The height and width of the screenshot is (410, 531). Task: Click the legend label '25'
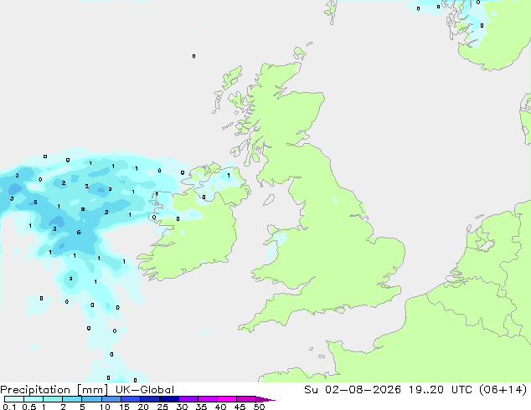click(162, 407)
